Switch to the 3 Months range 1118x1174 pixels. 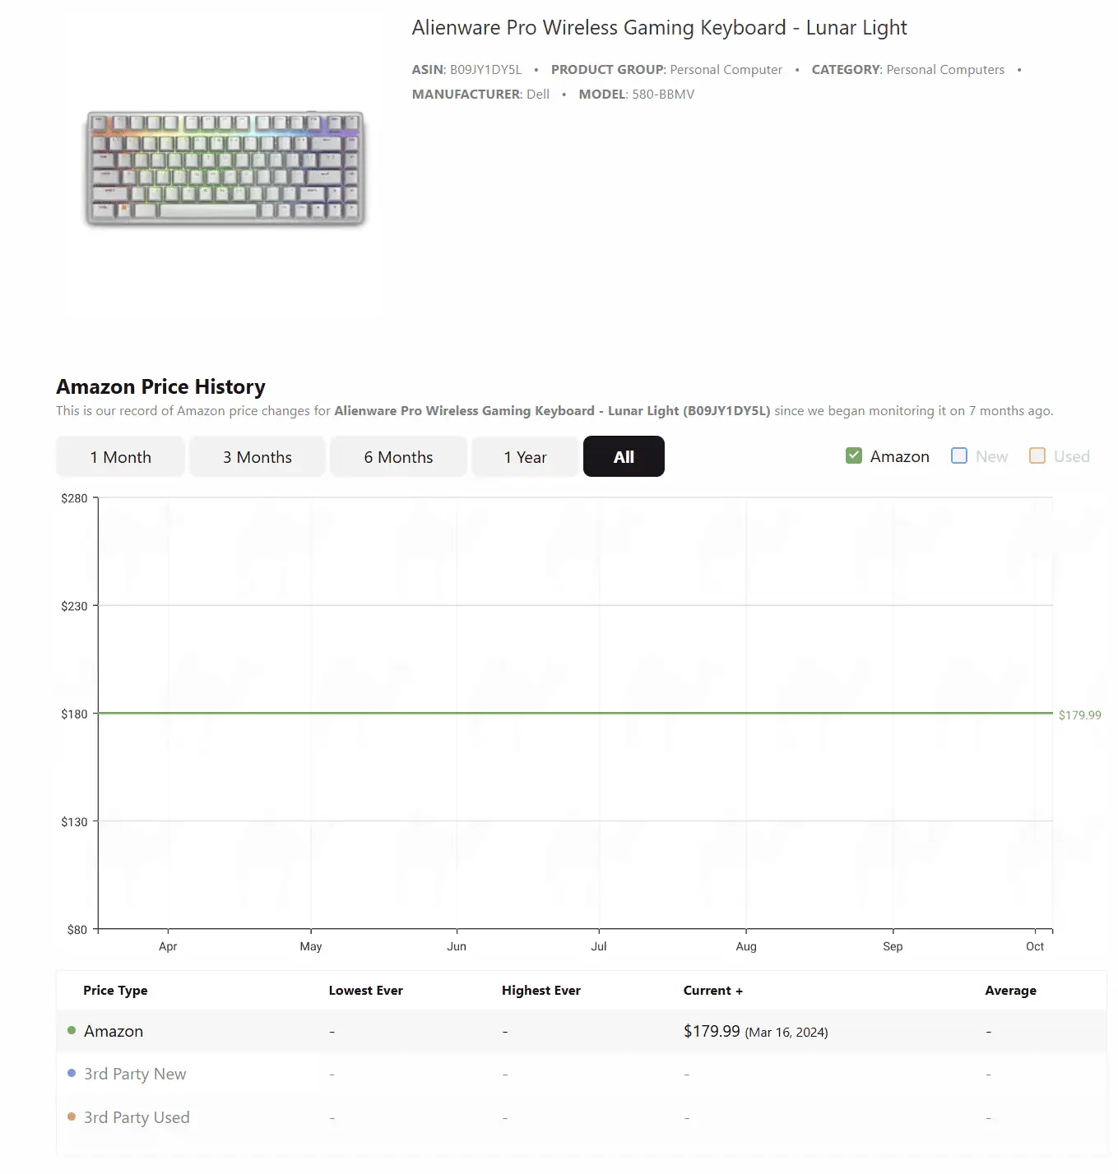pyautogui.click(x=257, y=457)
